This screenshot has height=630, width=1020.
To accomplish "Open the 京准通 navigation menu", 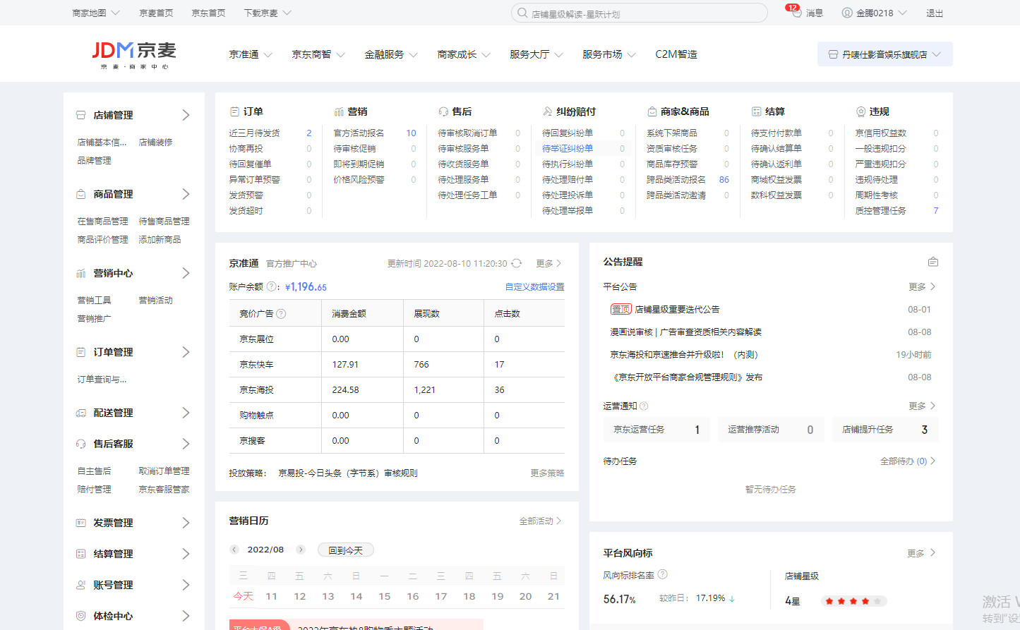I will tap(250, 54).
